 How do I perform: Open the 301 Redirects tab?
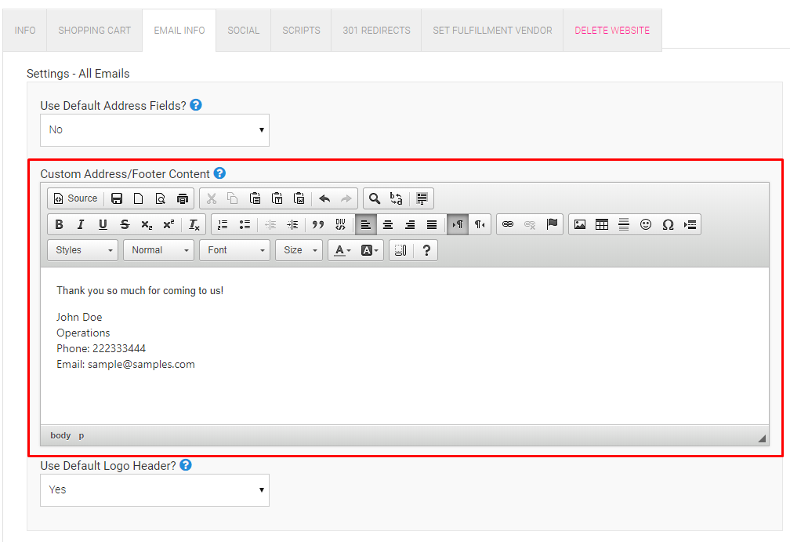point(376,31)
